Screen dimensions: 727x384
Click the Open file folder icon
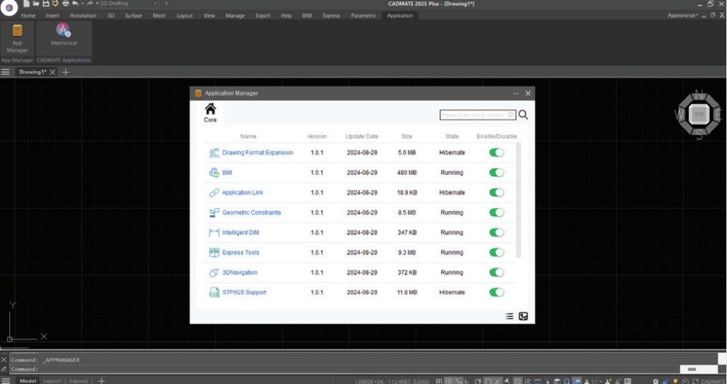point(36,4)
